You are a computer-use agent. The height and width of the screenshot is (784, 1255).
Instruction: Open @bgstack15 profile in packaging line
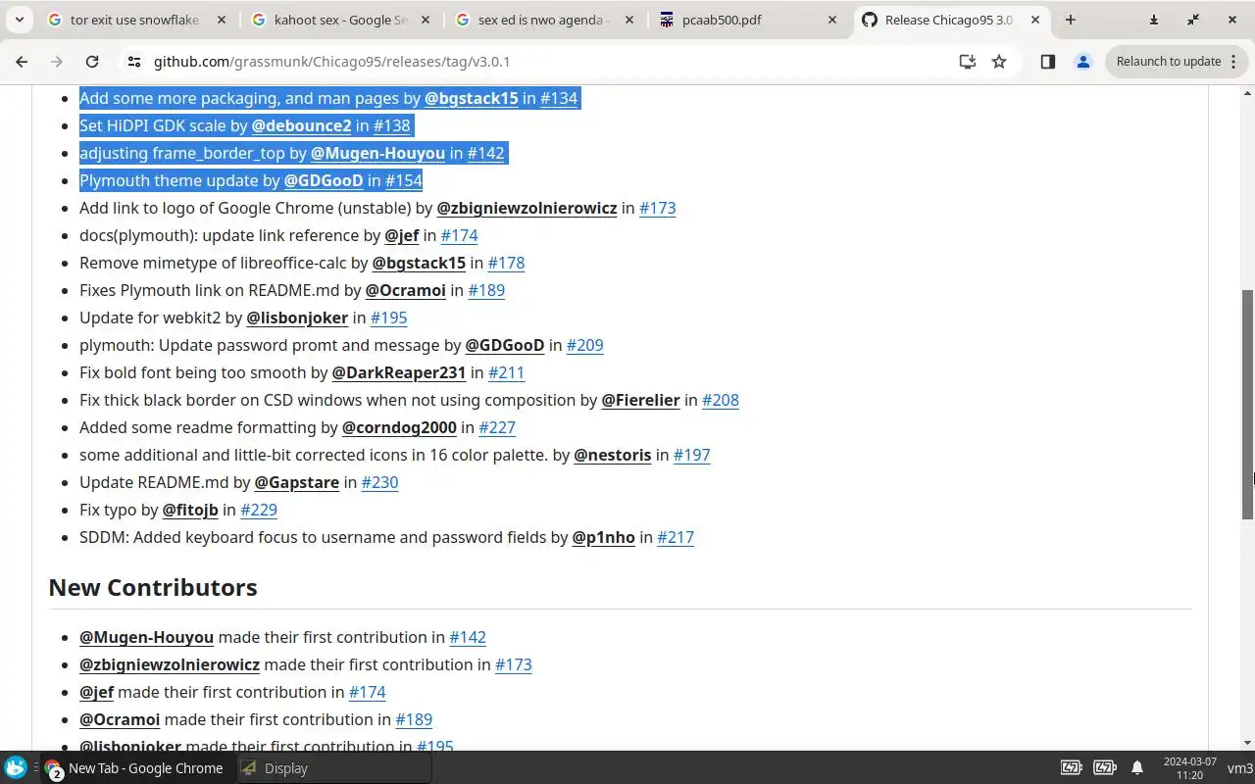click(x=472, y=98)
